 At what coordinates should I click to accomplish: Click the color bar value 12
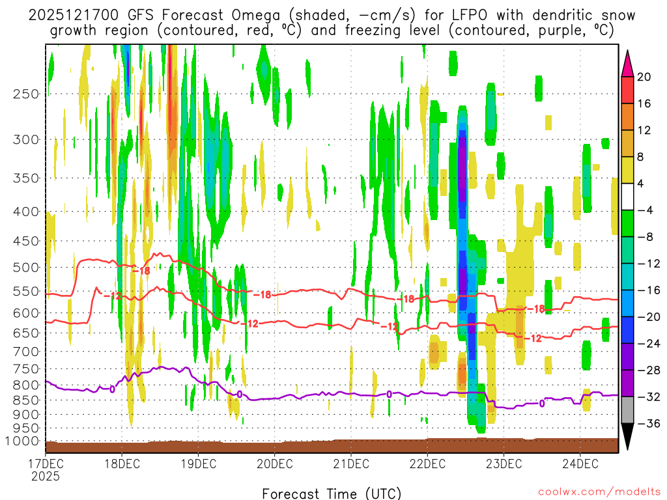pyautogui.click(x=644, y=130)
